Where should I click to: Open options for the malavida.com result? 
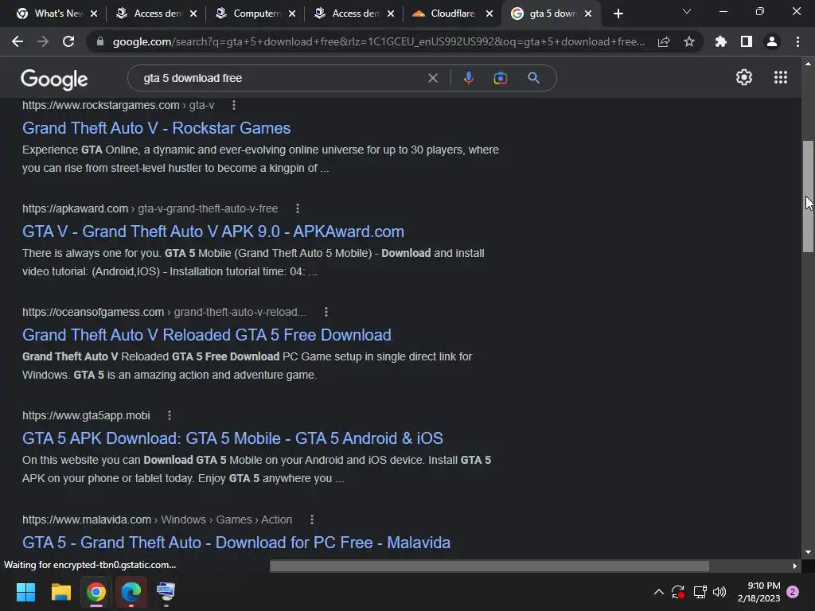pyautogui.click(x=312, y=520)
